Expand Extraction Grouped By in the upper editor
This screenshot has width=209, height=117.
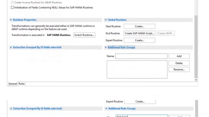tap(11, 47)
